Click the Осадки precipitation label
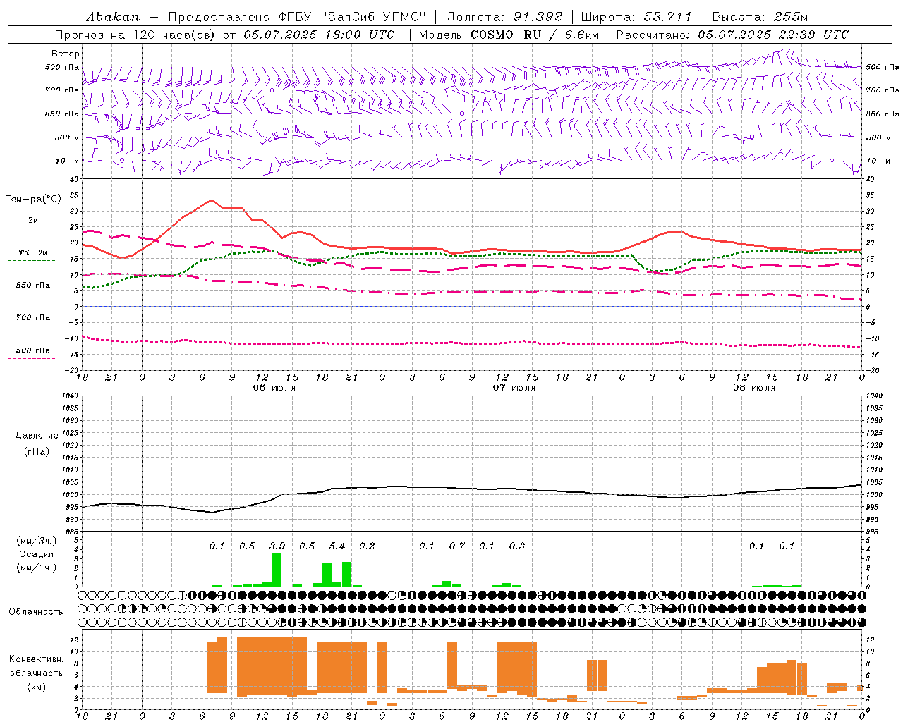Viewport: 903px width, 722px height. point(36,554)
